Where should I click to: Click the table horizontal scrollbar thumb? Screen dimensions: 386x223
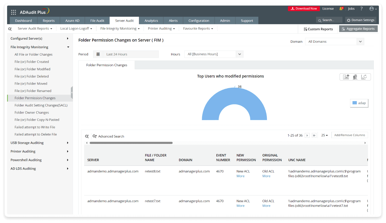click(131, 143)
